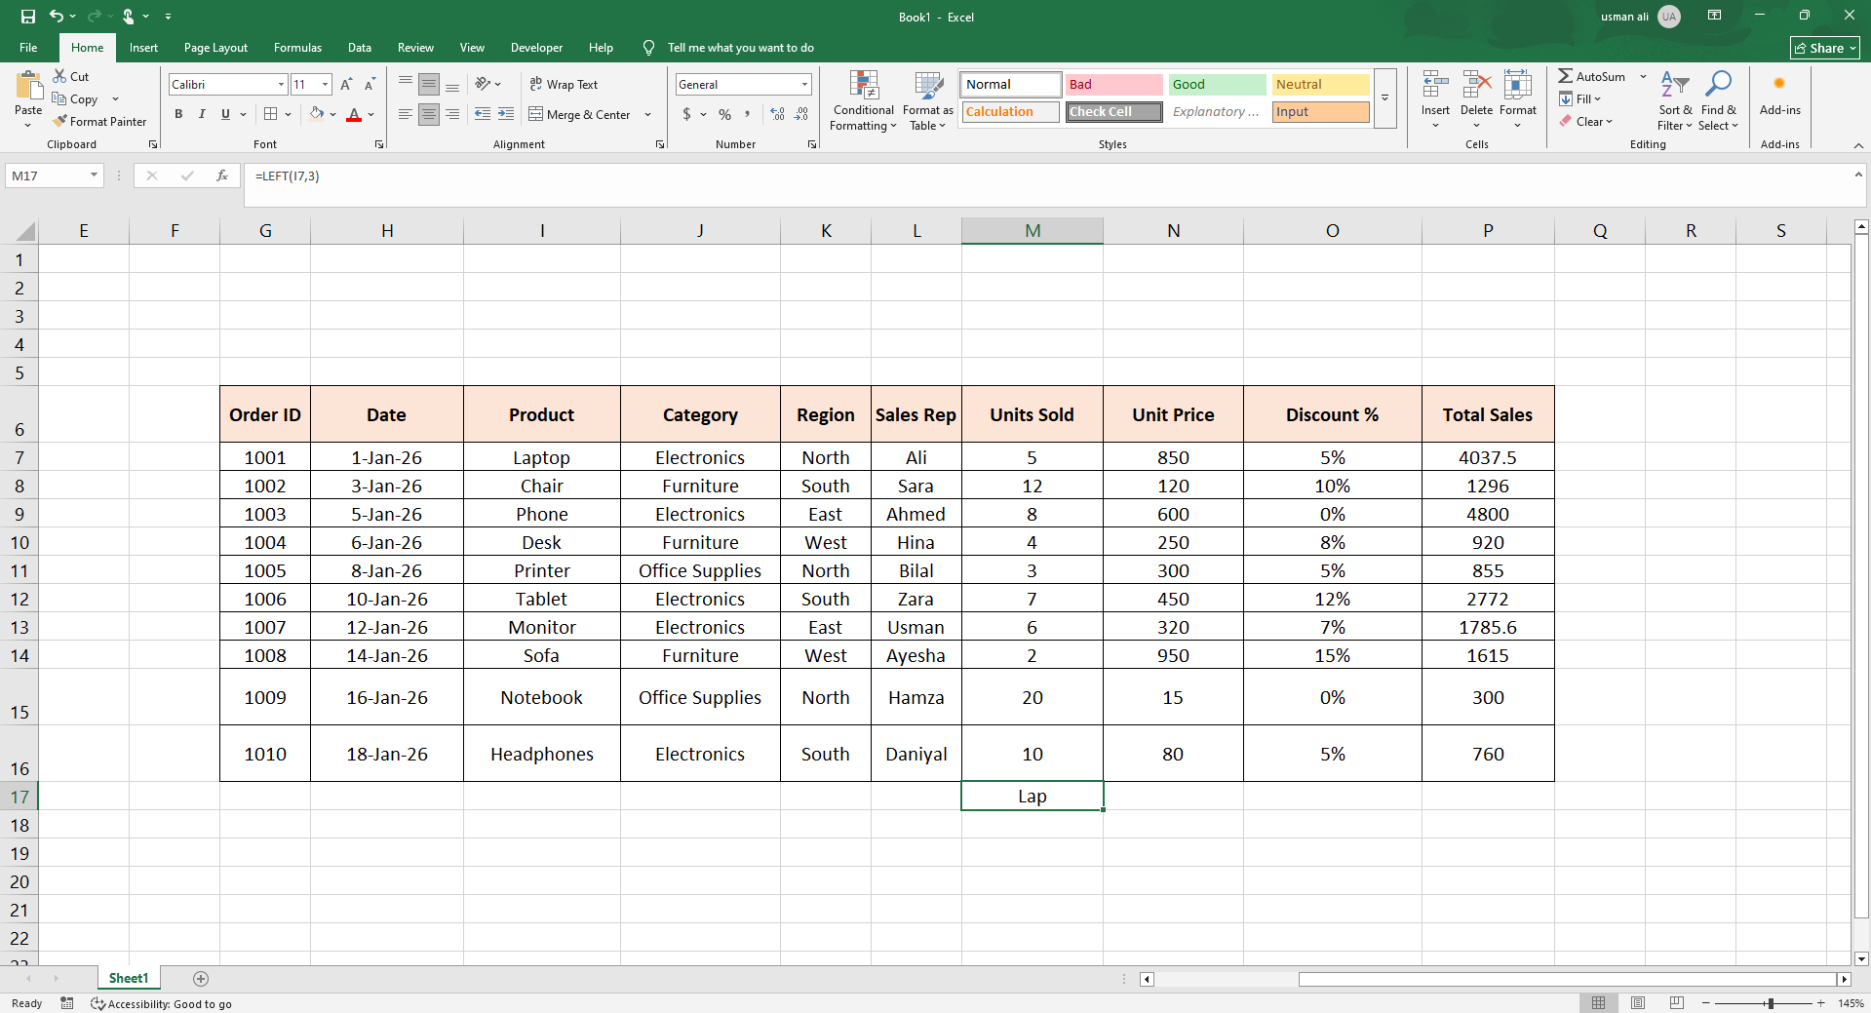Open Merge & Center dropdown arrow
The image size is (1871, 1013).
(647, 114)
